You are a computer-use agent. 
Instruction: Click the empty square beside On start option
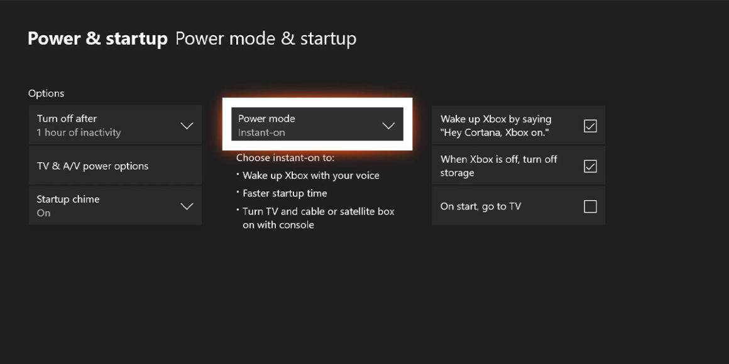589,206
